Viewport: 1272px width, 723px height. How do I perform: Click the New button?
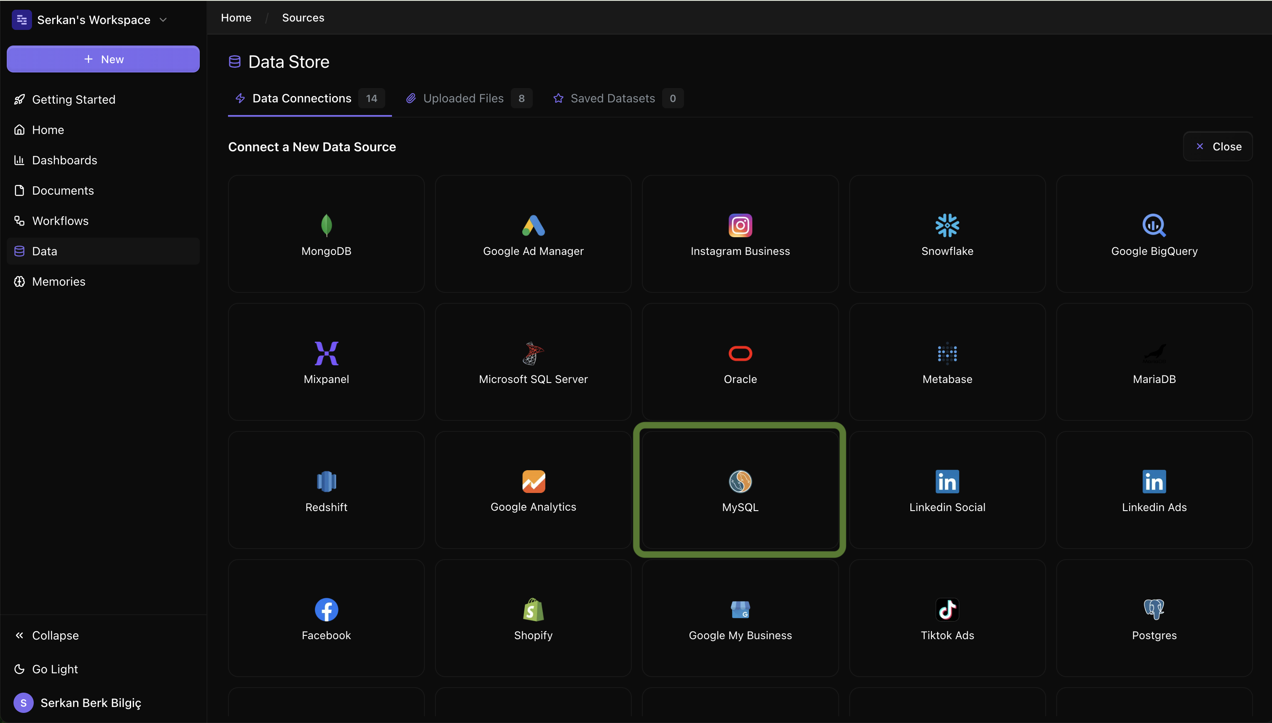tap(103, 59)
